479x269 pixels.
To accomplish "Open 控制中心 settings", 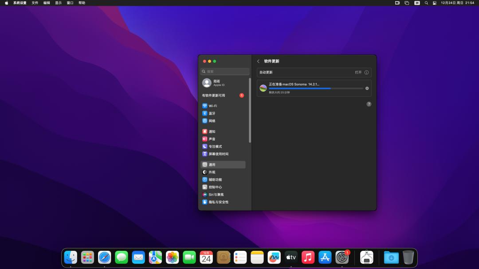I will (x=213, y=187).
